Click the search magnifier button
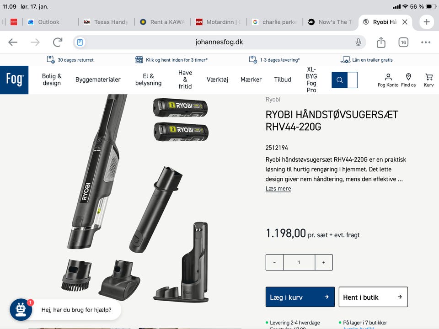This screenshot has width=439, height=329. [x=340, y=80]
